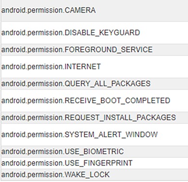The image size is (188, 182).
Task: Click the word CAMERA in the first row
Action: (x=80, y=10)
